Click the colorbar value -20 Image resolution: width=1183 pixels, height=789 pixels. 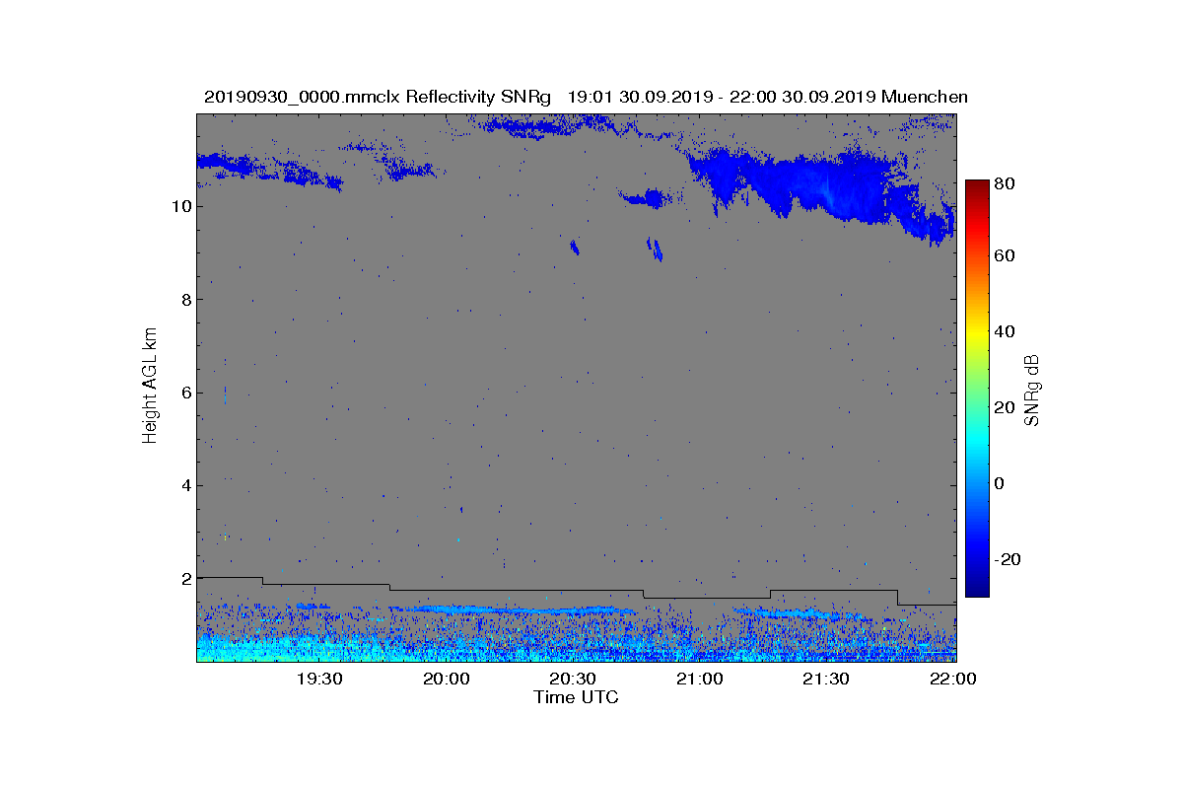1008,559
